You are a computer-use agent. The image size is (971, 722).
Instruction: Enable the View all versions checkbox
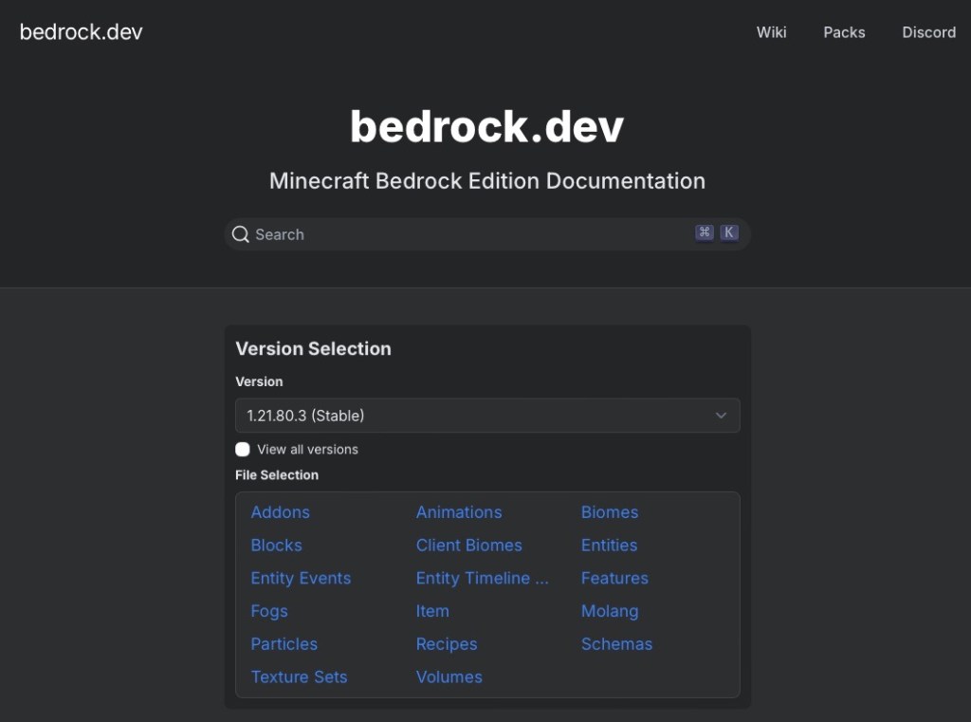pos(243,450)
